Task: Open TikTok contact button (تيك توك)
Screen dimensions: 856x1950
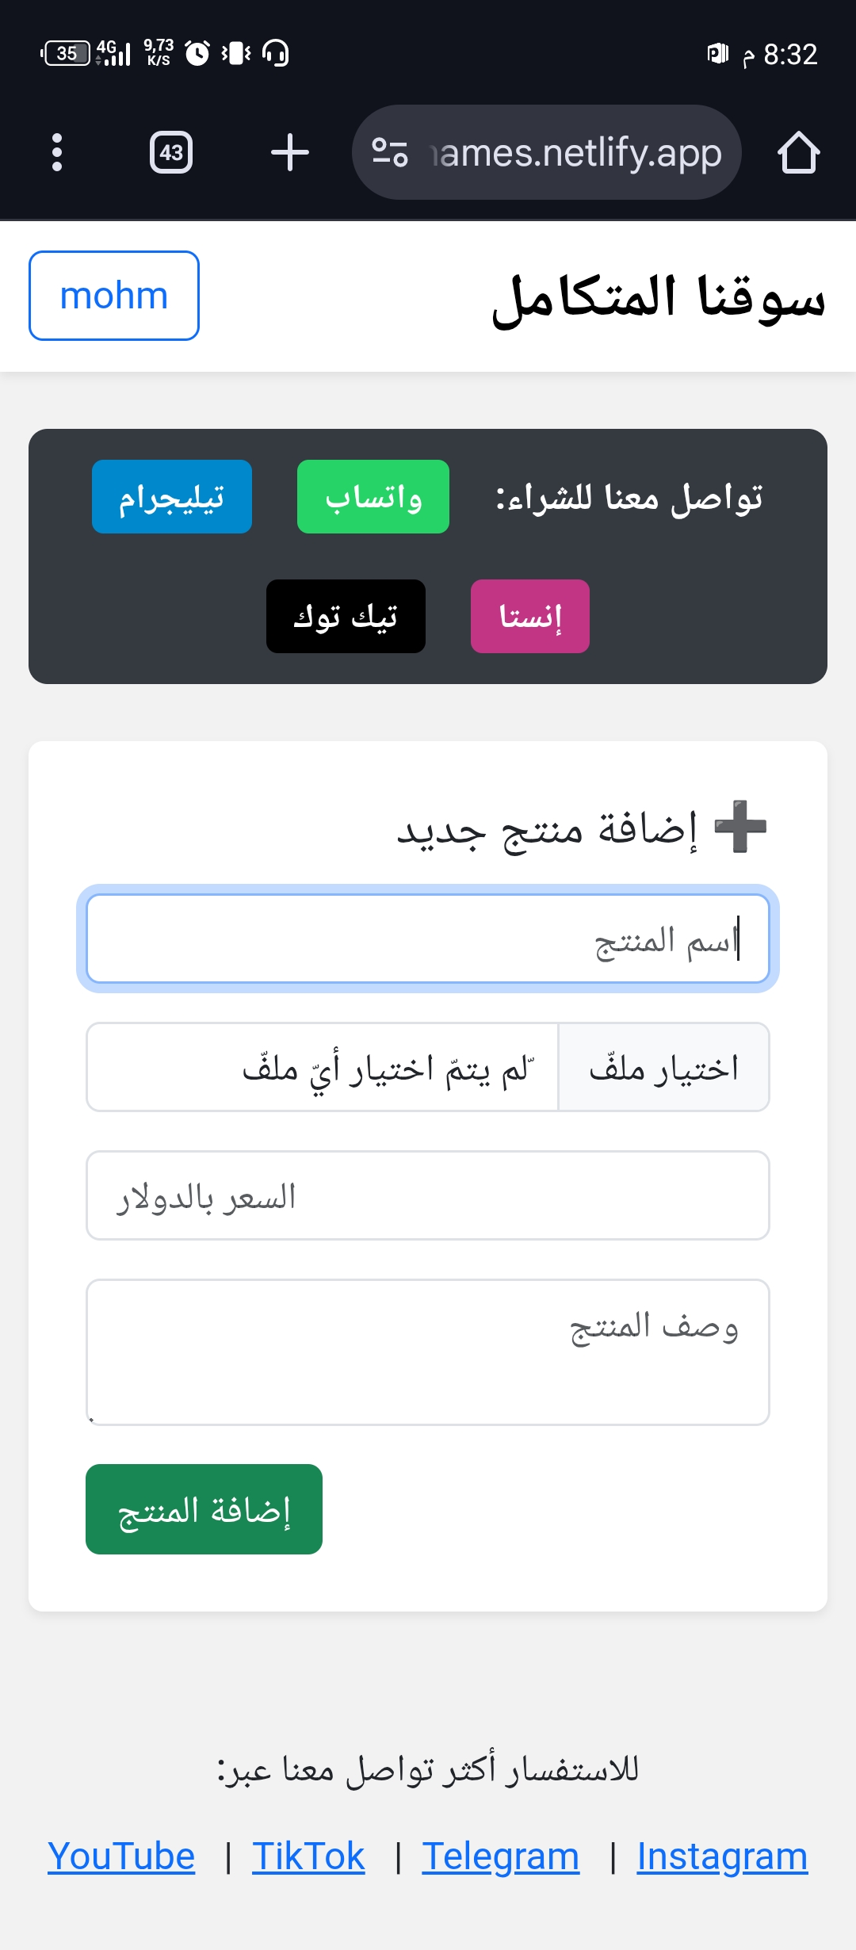Action: click(x=346, y=617)
